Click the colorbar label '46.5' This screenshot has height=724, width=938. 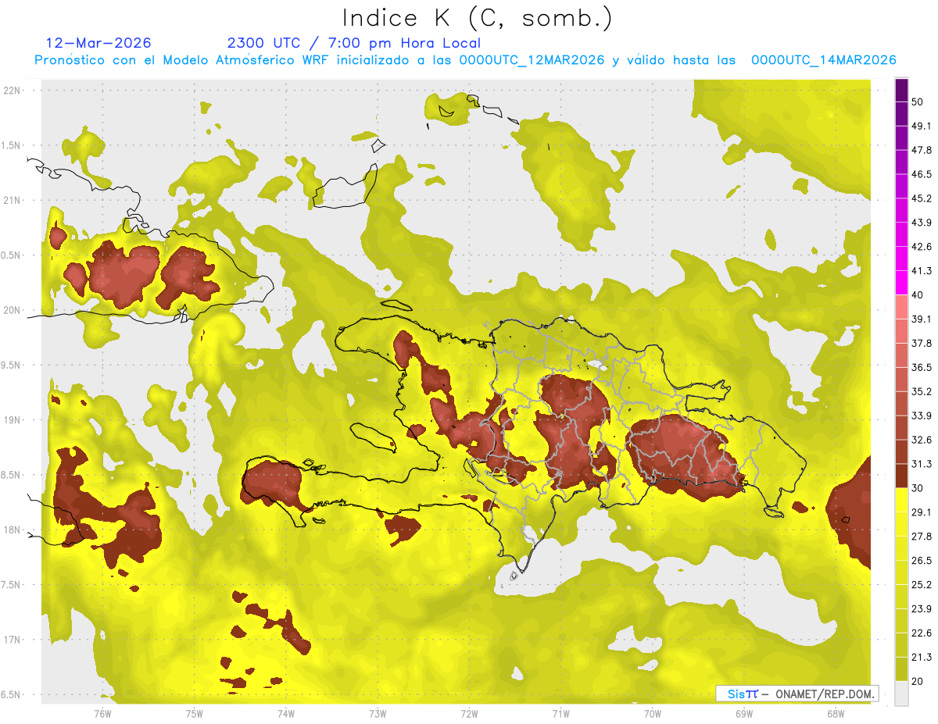(922, 174)
